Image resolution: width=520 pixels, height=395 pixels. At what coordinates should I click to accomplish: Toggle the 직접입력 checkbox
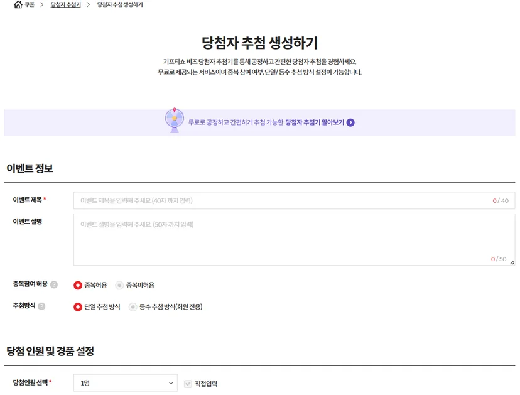click(188, 384)
